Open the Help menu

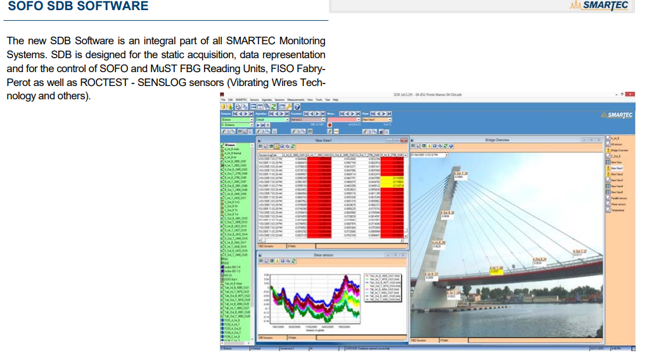[x=335, y=100]
